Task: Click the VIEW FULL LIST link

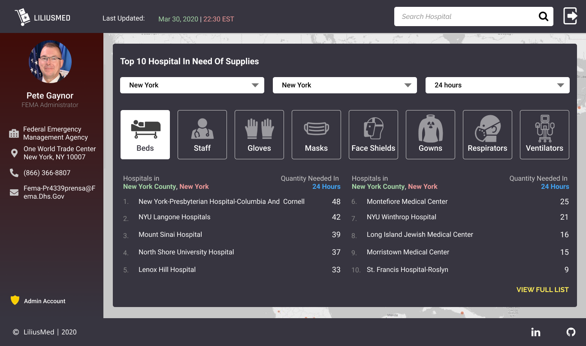Action: (x=543, y=290)
